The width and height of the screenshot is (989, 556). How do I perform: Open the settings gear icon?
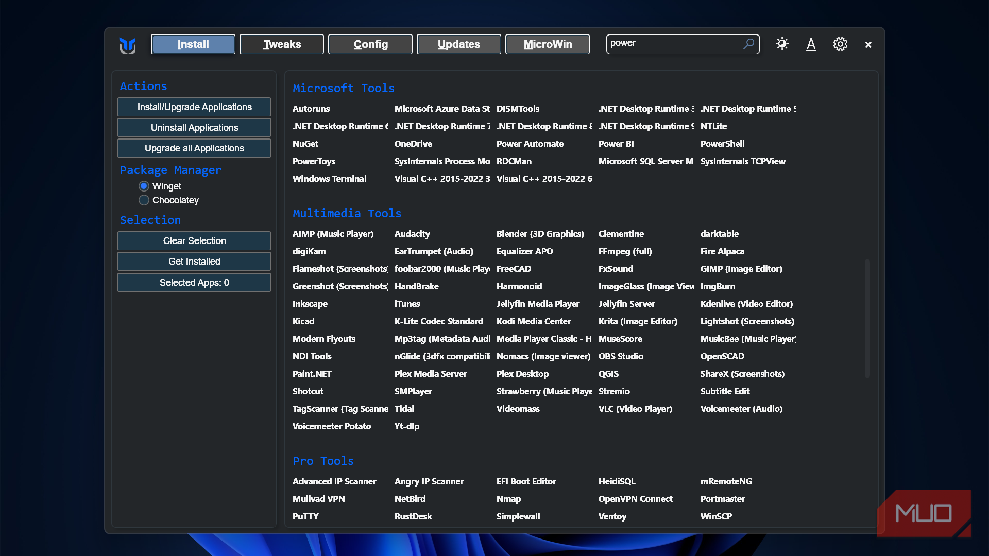point(840,44)
